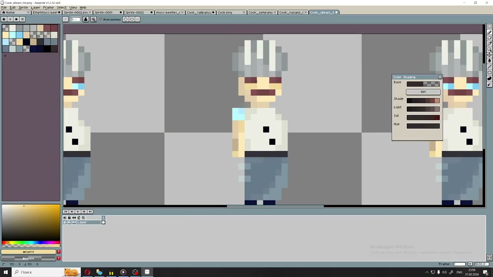Click the hue spectrum slider bar
The image size is (493, 277).
pos(31,243)
